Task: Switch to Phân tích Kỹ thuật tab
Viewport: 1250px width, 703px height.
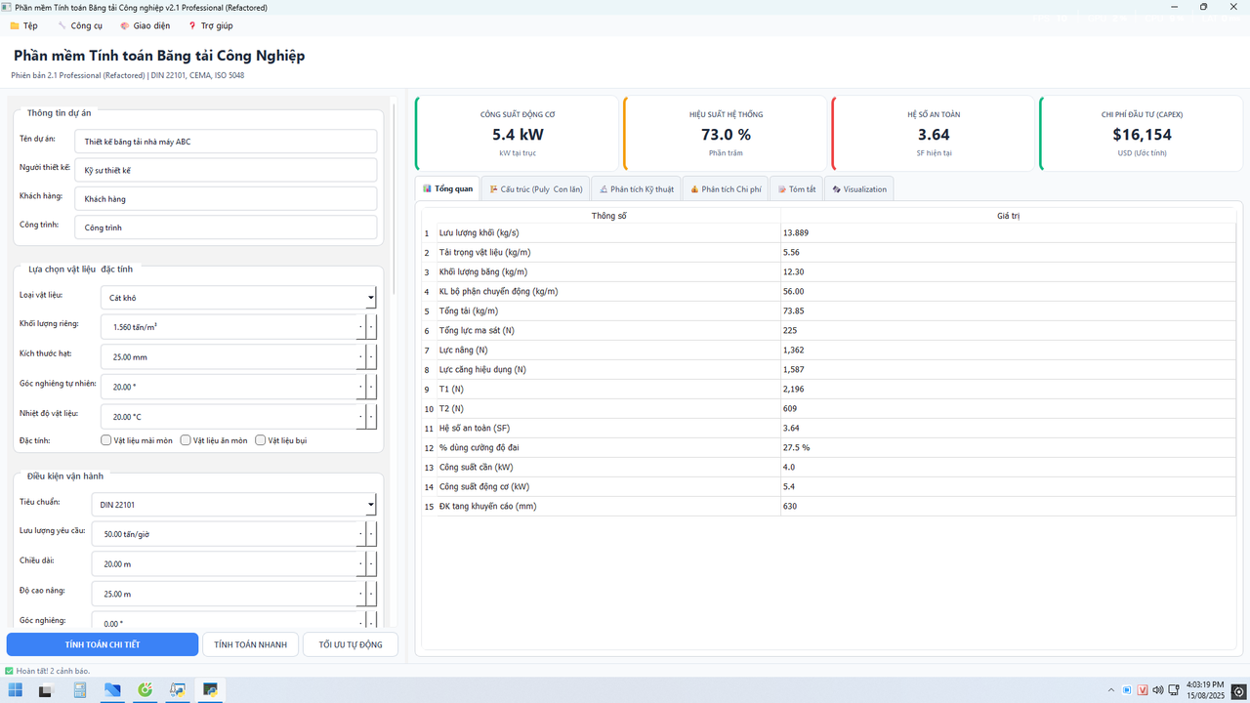Action: (636, 188)
